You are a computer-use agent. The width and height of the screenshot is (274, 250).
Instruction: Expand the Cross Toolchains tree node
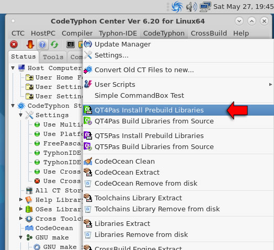click(x=20, y=218)
